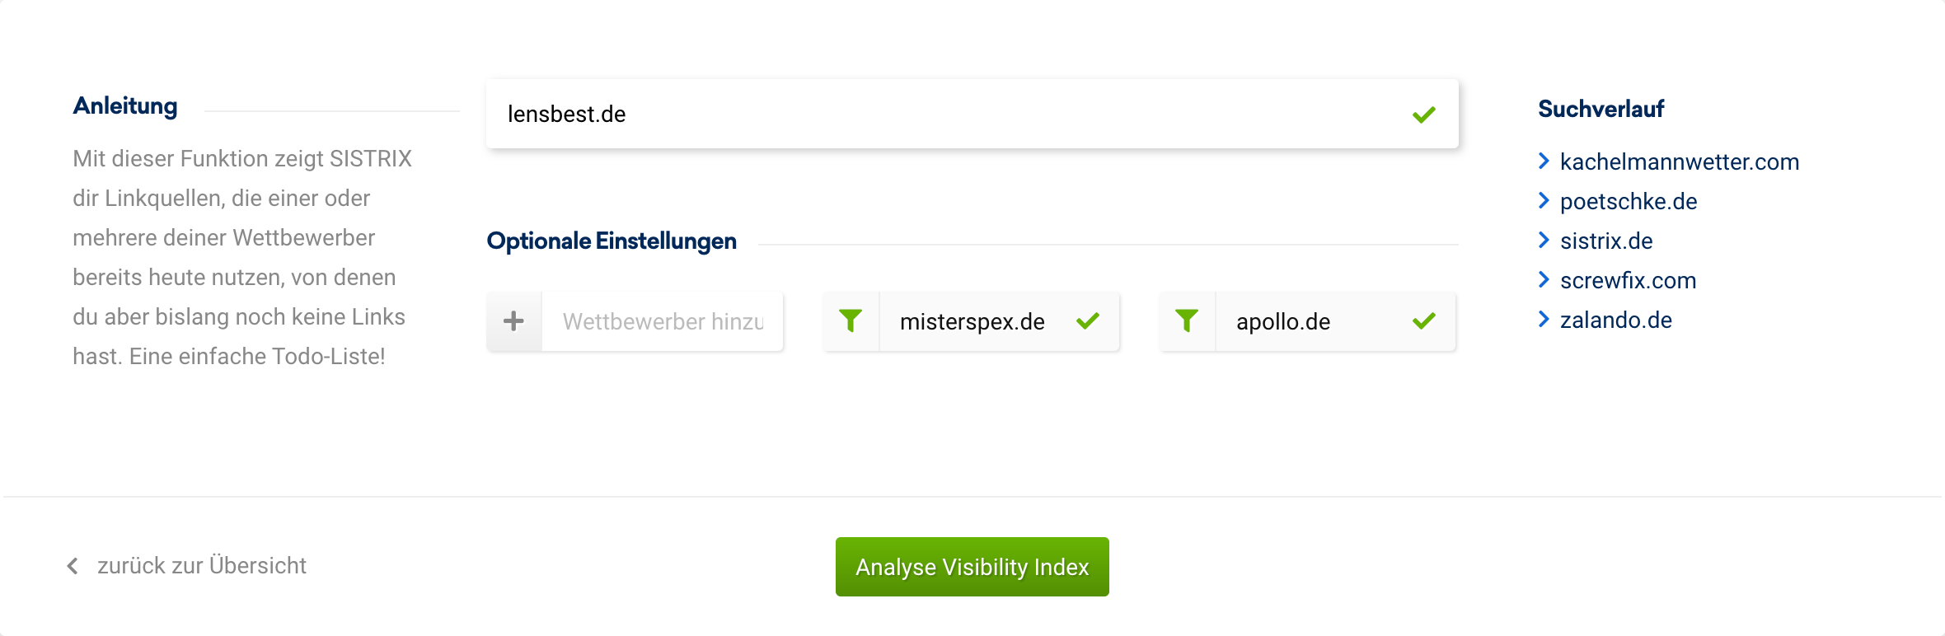Focus the lensbest.de domain input field
The image size is (1945, 636).
click(948, 115)
